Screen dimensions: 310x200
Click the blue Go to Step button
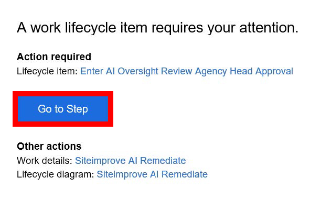coord(63,109)
